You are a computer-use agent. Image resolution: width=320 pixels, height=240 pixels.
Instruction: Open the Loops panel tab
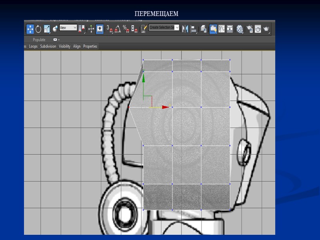point(33,46)
